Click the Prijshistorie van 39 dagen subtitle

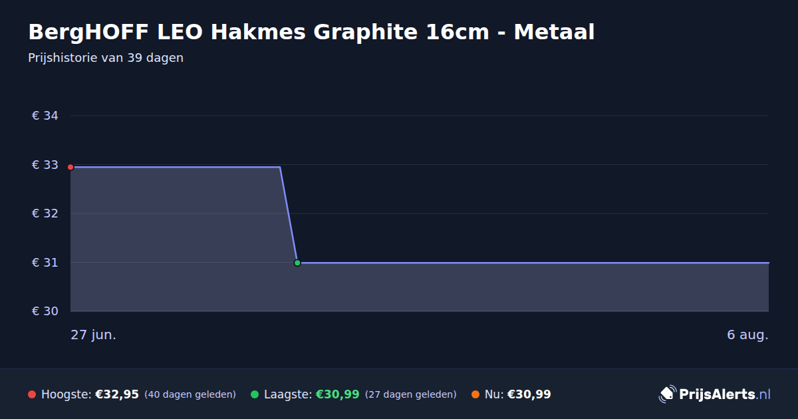coord(106,58)
